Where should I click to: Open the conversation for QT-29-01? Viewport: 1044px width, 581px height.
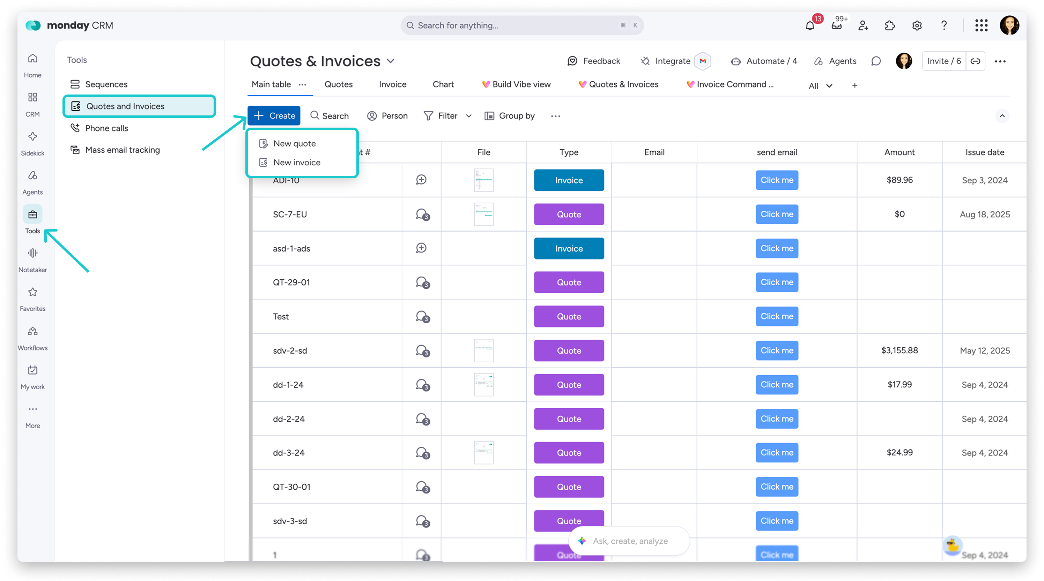click(x=422, y=282)
